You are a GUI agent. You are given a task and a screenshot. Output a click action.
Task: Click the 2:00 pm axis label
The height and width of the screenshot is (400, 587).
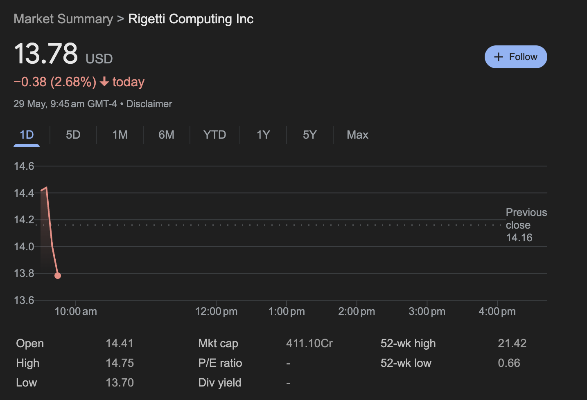(357, 311)
